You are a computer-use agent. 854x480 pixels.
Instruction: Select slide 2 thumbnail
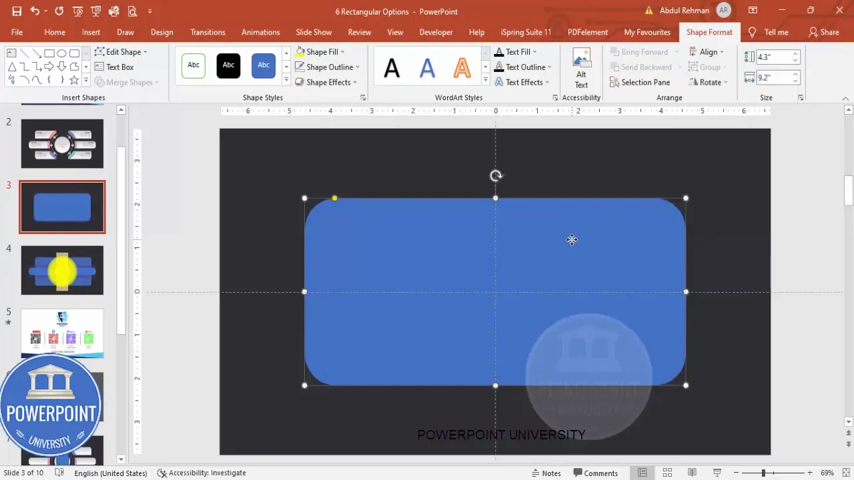point(62,144)
